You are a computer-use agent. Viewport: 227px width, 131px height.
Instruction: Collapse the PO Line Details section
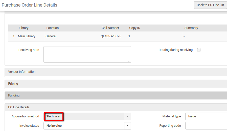(x=19, y=107)
